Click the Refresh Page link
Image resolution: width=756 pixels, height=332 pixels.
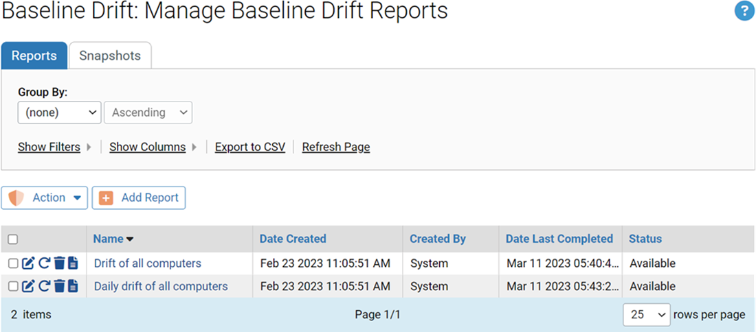coord(336,147)
